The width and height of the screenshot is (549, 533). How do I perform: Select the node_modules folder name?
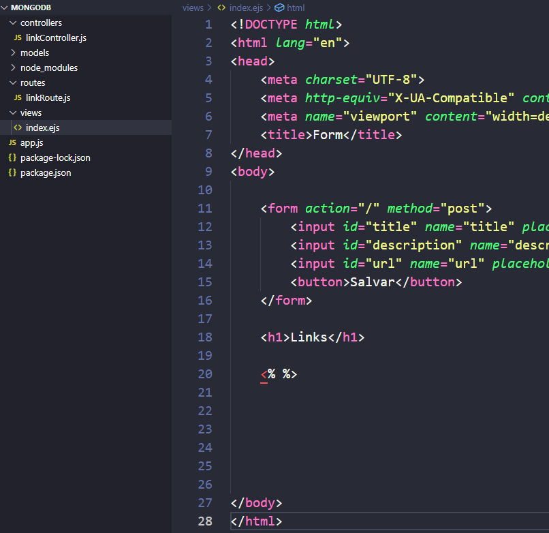(x=49, y=68)
